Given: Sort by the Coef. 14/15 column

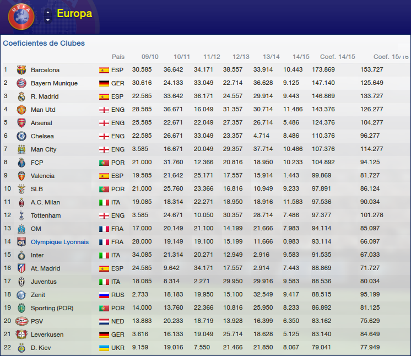Looking at the screenshot, I should click(x=338, y=57).
